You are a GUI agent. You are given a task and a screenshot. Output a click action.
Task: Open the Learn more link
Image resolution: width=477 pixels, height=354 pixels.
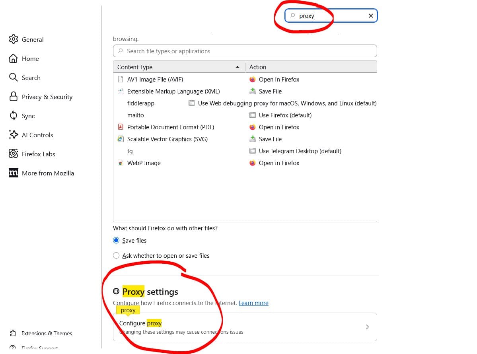click(x=253, y=303)
